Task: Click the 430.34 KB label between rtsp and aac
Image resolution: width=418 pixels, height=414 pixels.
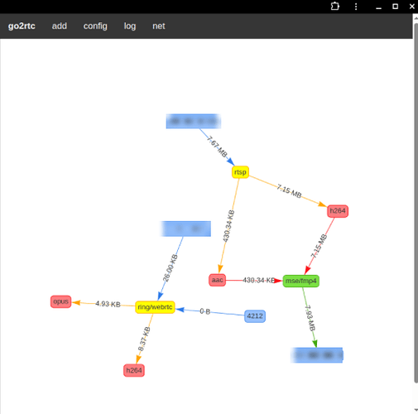Action: point(228,226)
